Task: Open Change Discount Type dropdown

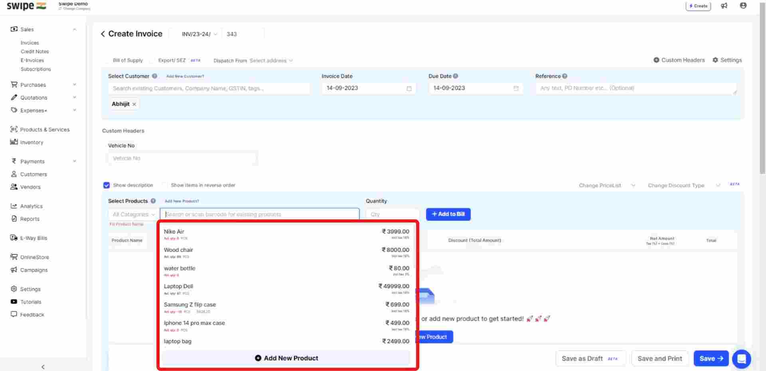Action: pos(684,185)
